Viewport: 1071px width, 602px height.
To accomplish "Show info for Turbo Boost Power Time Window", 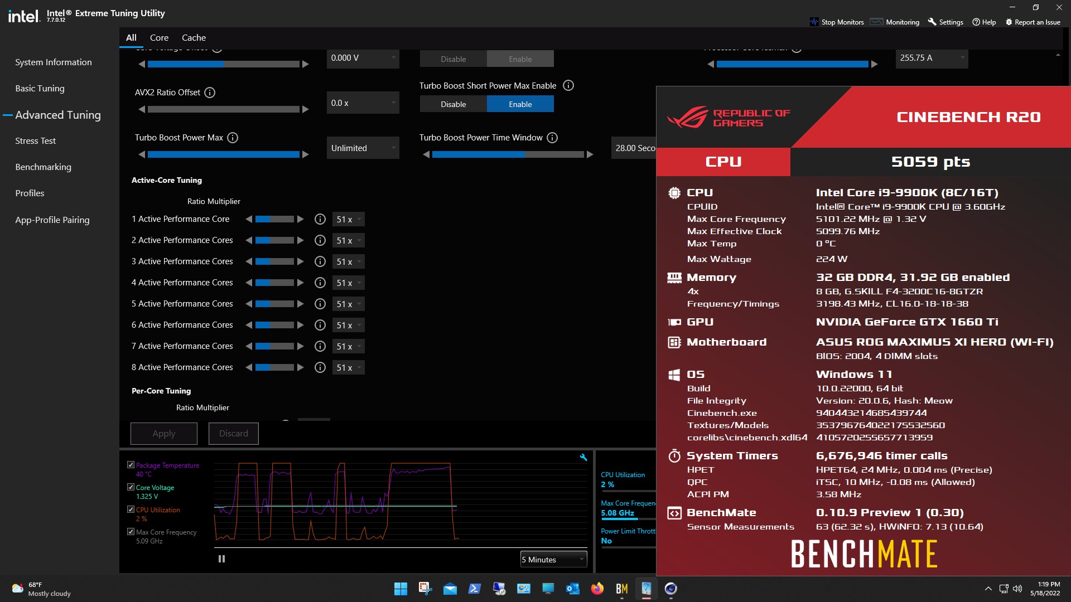I will 552,138.
